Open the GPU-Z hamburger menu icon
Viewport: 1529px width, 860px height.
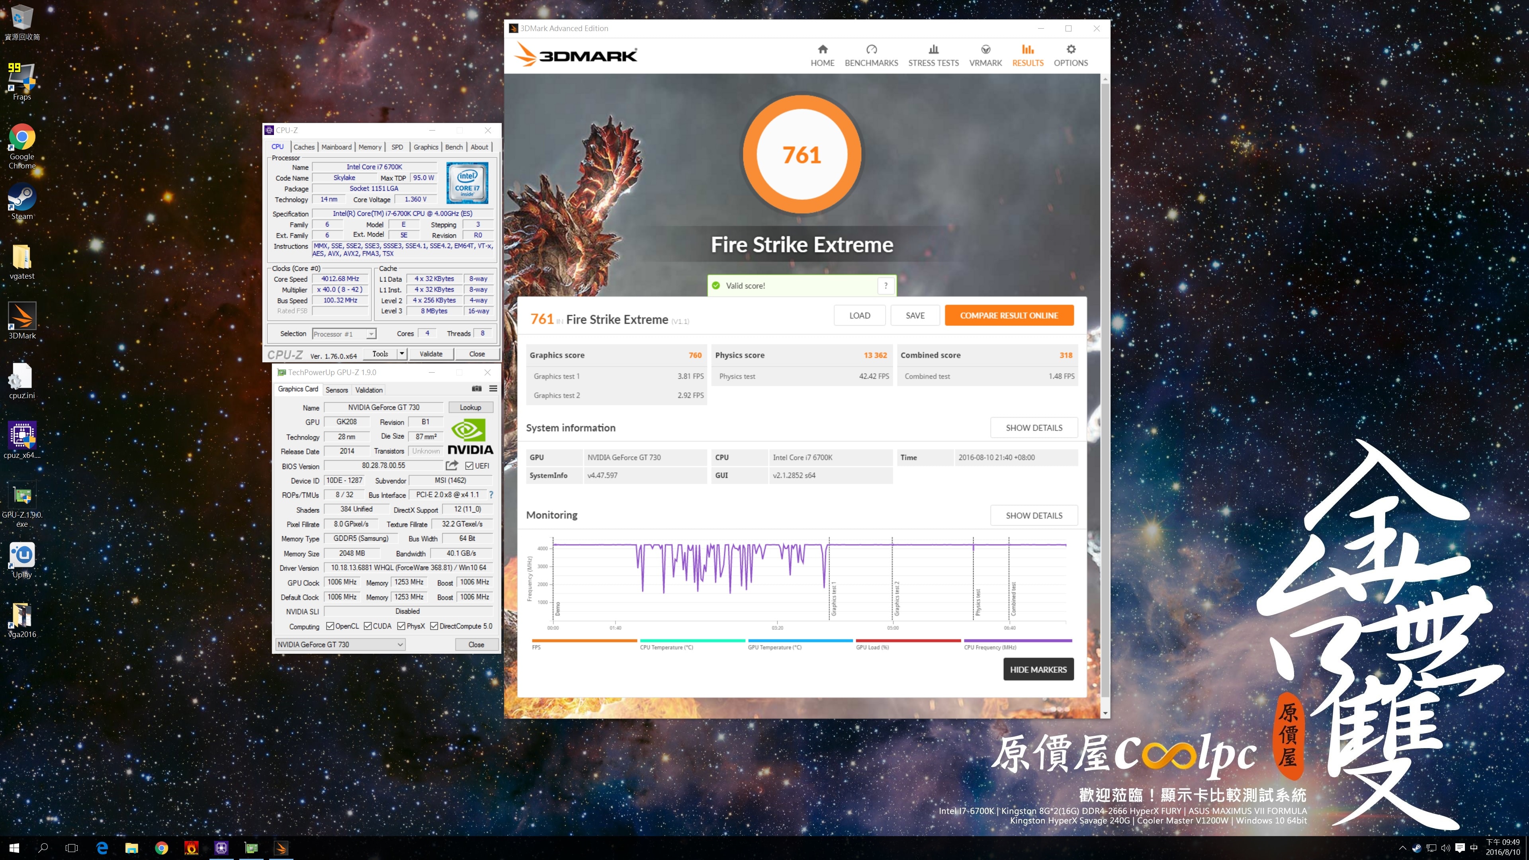(493, 389)
